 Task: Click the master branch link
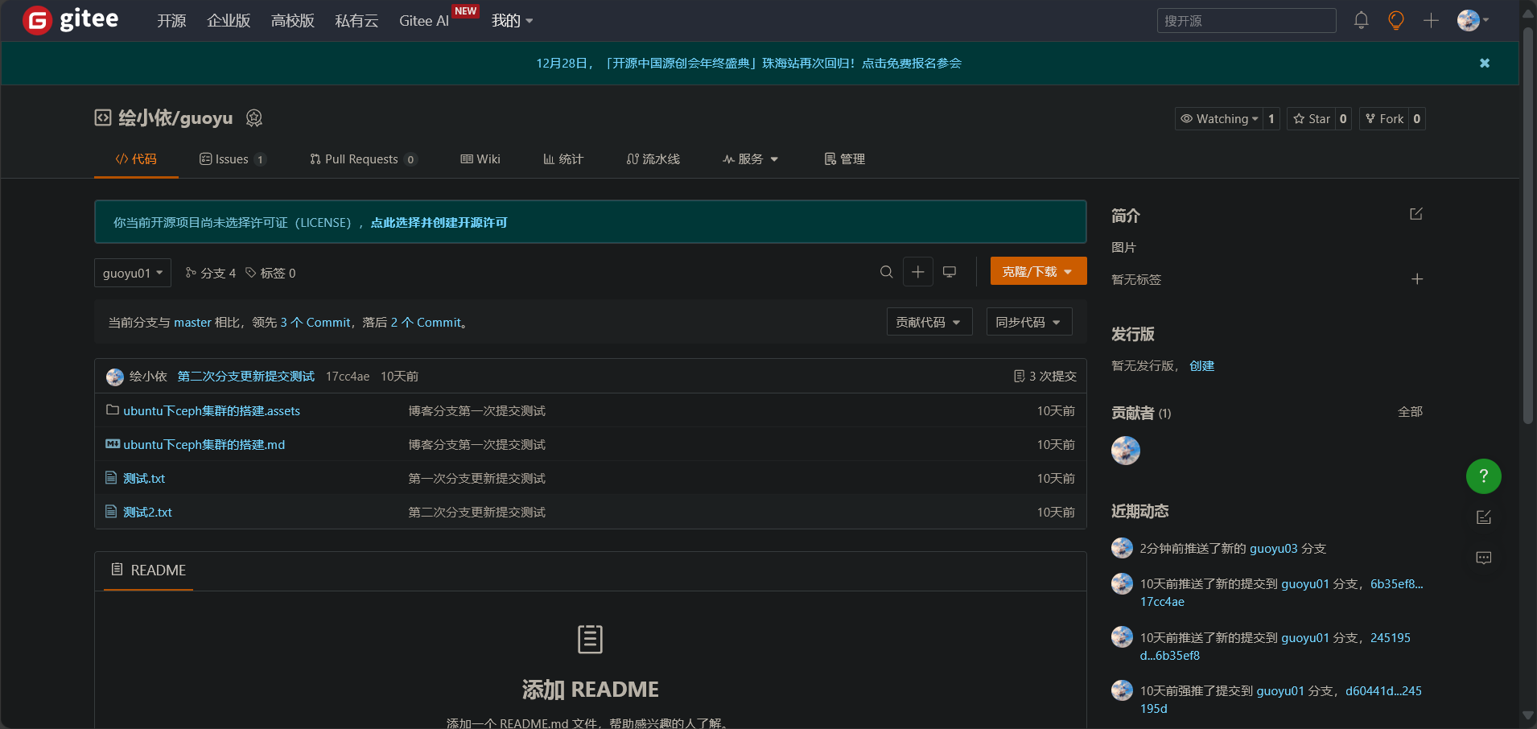(192, 322)
